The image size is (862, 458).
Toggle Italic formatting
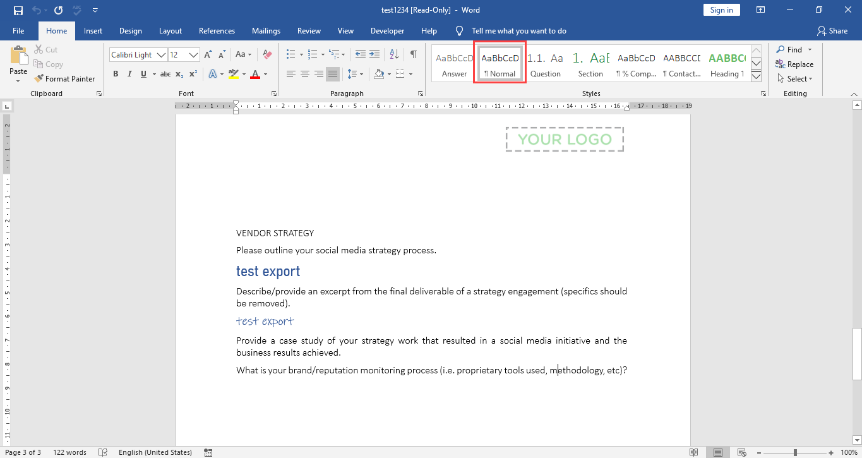(x=129, y=74)
